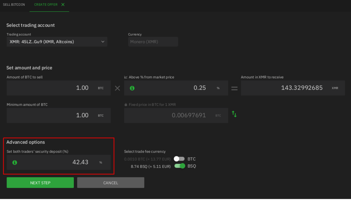351x201 pixels.
Task: Click the lock icon beside Fixed price label
Action: click(126, 105)
